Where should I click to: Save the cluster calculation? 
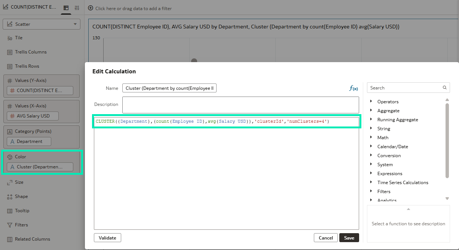tap(349, 237)
